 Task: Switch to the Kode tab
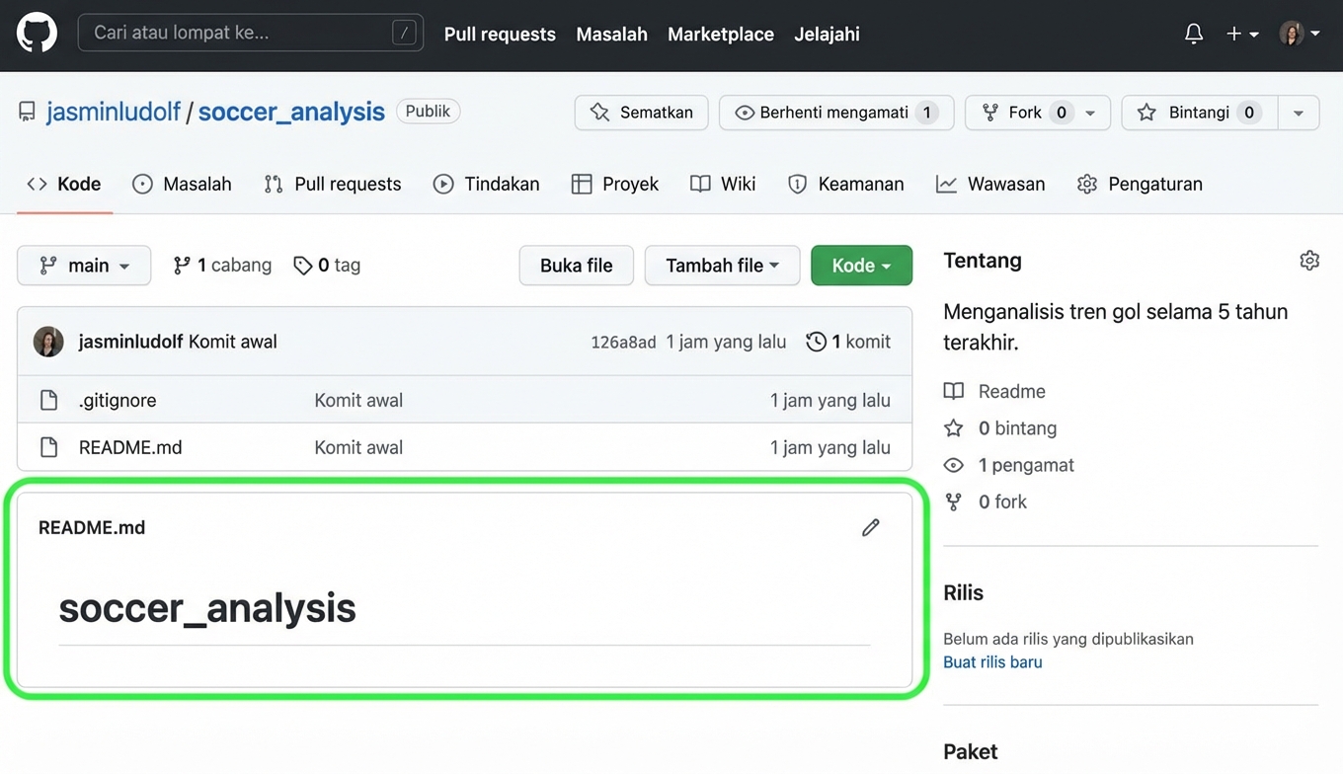pyautogui.click(x=64, y=184)
